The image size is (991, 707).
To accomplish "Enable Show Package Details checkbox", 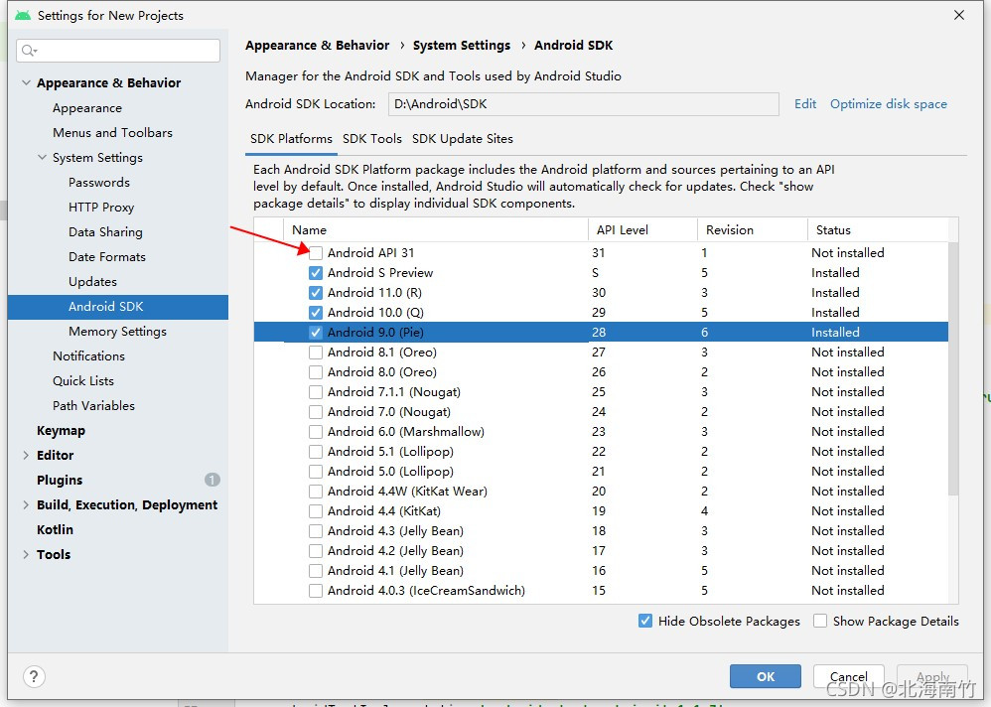I will [820, 621].
